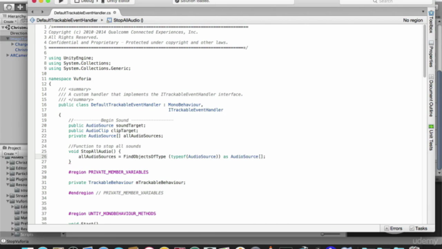Image resolution: width=442 pixels, height=249 pixels.
Task: Select Unity's move tool icon
Action: [20, 7]
